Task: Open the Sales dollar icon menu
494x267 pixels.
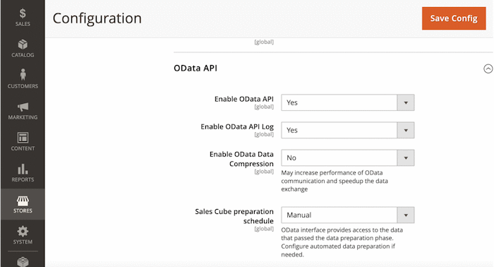Action: point(23,13)
